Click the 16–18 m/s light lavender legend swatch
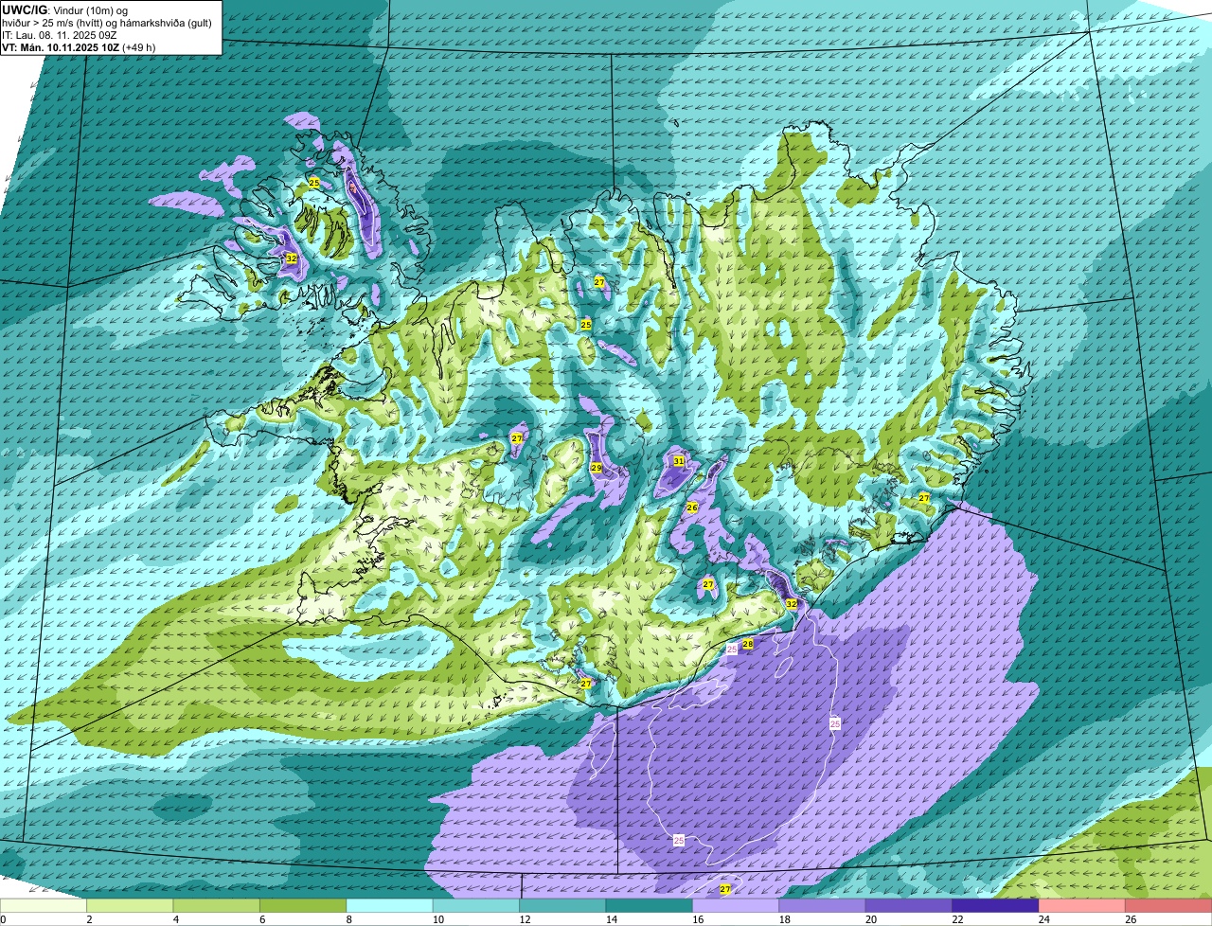 click(x=736, y=906)
